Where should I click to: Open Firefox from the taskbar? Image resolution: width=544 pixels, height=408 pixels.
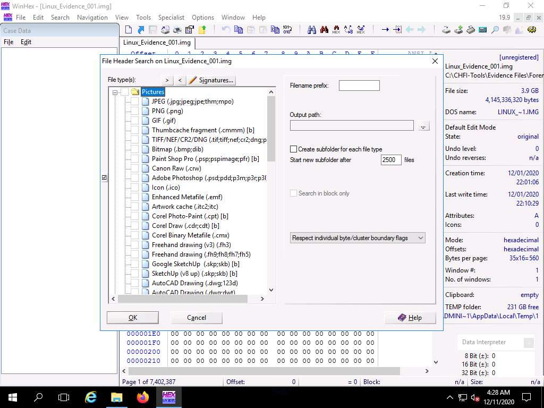[x=142, y=397]
